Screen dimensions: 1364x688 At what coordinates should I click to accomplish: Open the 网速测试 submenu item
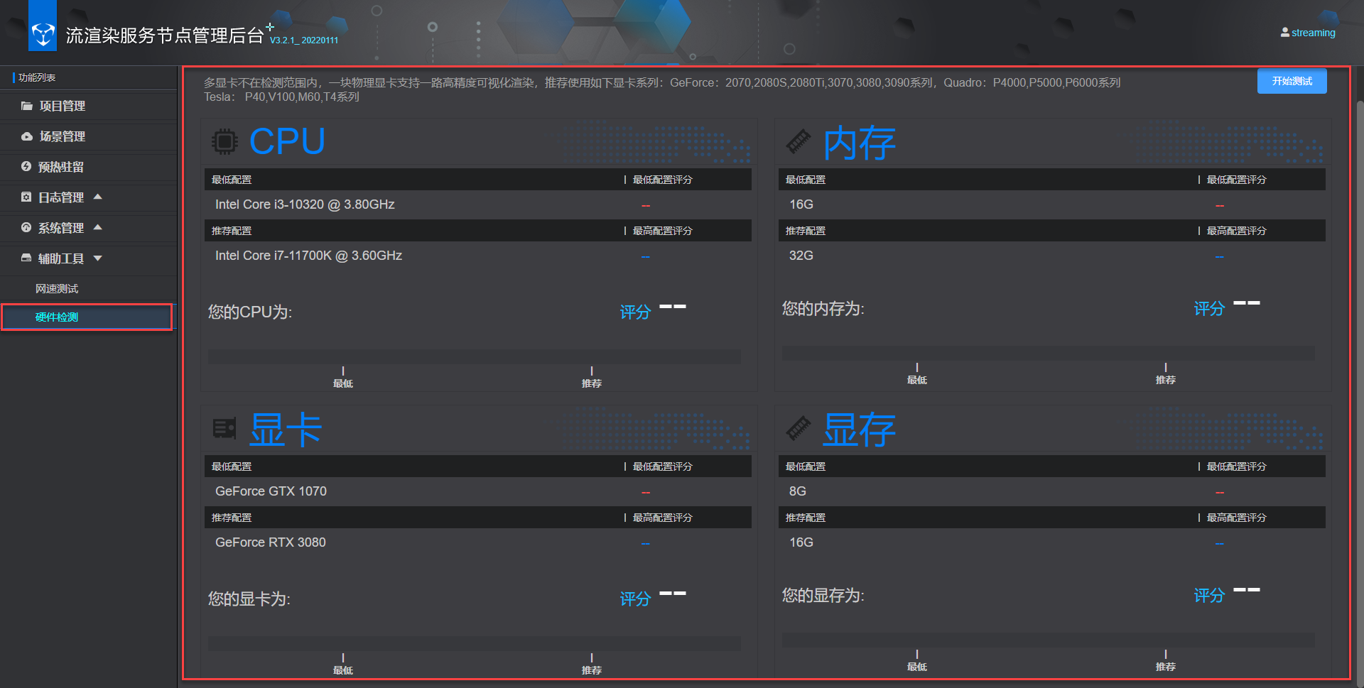(x=57, y=289)
